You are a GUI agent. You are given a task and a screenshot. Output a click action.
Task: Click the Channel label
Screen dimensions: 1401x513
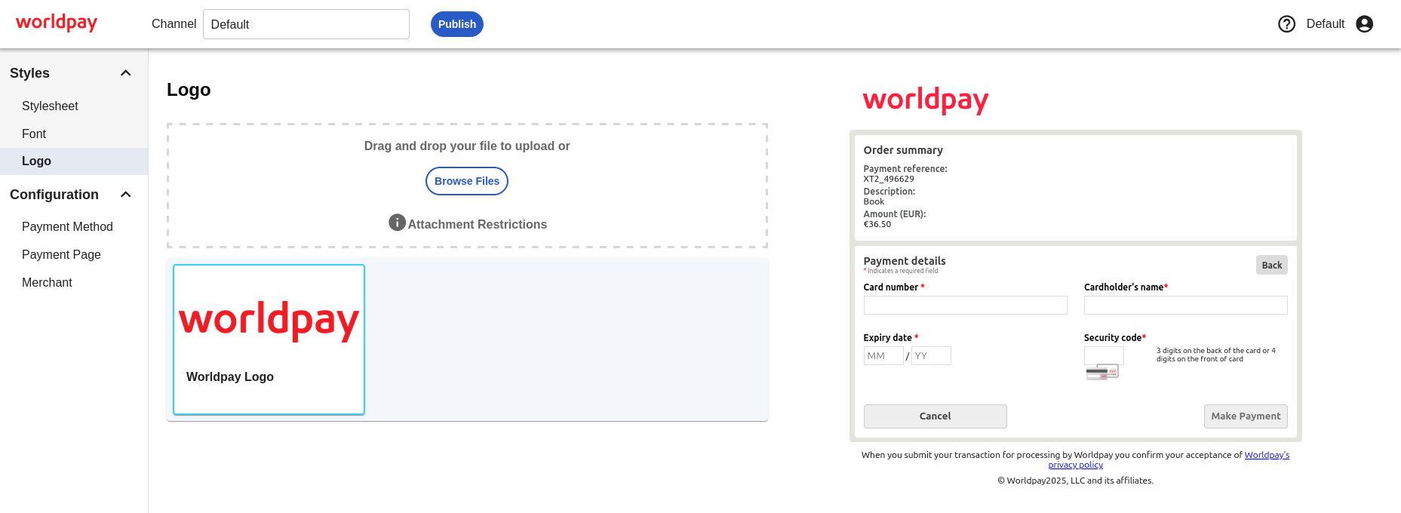(x=174, y=24)
